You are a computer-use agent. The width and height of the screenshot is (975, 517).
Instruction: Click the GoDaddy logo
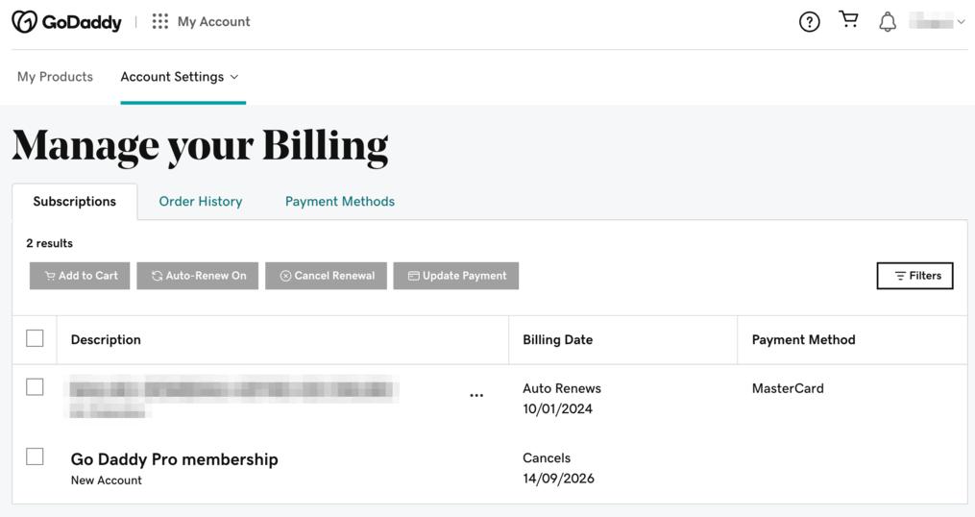coord(66,22)
